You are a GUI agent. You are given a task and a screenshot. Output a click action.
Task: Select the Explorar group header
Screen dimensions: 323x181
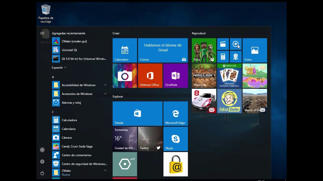[x=118, y=97]
